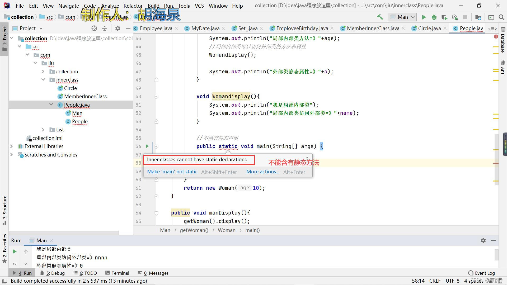Rerun program using green arrow in Run panel
507x285 pixels.
[x=15, y=251]
